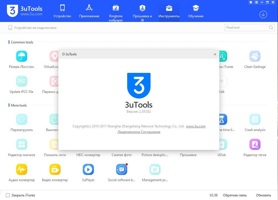Launch the Update IPCC file tool

[21, 81]
